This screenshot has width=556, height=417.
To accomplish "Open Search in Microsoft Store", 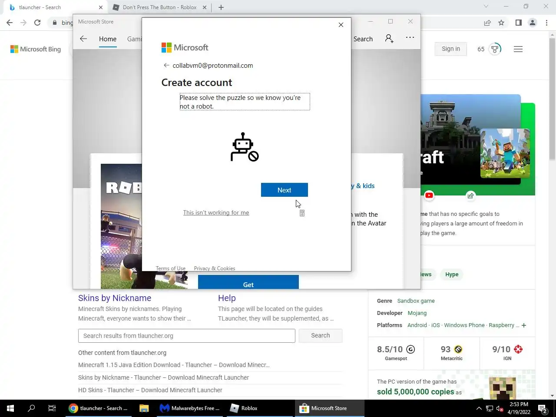I will click(x=363, y=39).
